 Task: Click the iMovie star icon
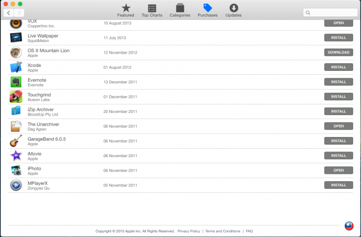[16, 156]
